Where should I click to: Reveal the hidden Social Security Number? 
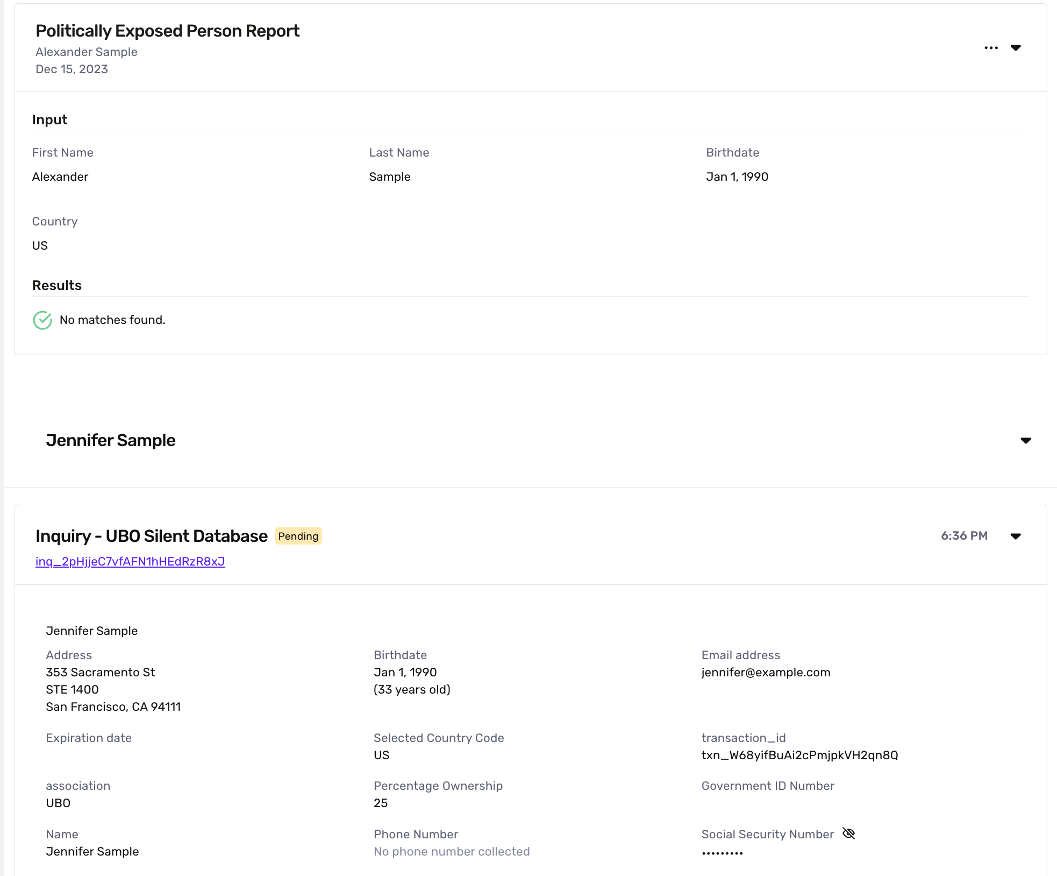(x=848, y=833)
